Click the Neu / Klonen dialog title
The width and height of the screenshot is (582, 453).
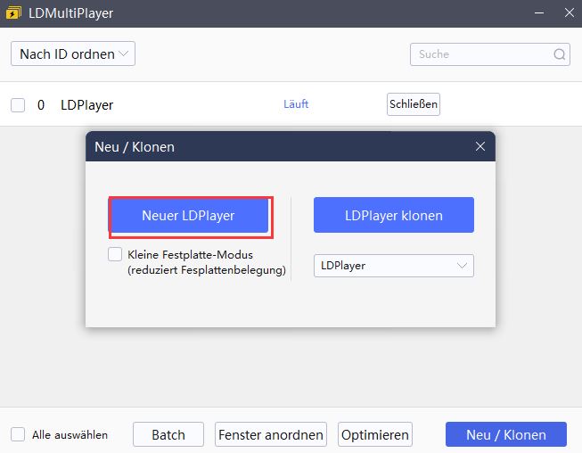point(135,147)
